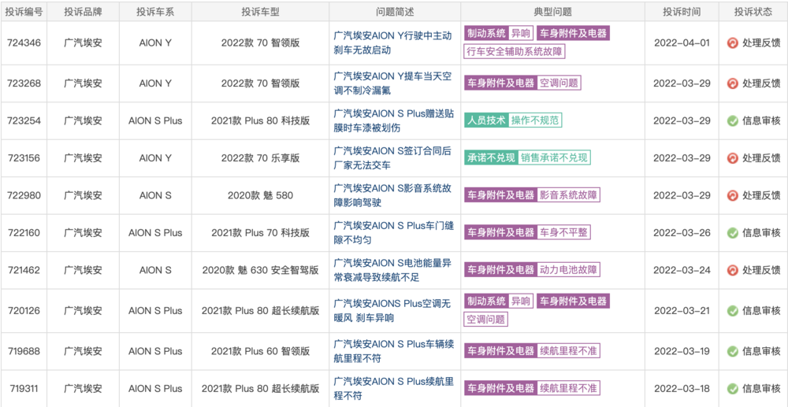Click the 投诉品牌 column header
Screen dimensions: 788x407
tap(83, 12)
